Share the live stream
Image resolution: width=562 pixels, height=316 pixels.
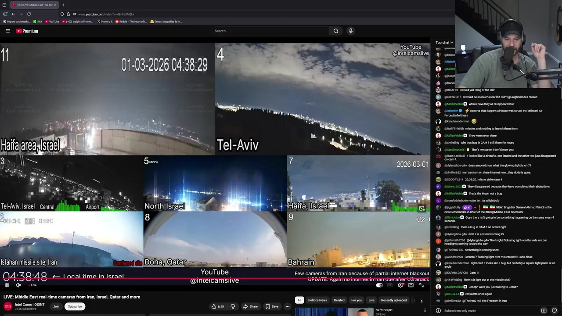[250, 306]
